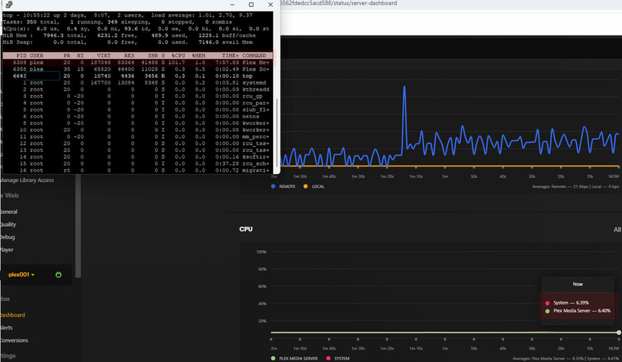Click the bandwidth spike peak on chart
Screen dimensions: 622x362
404,86
